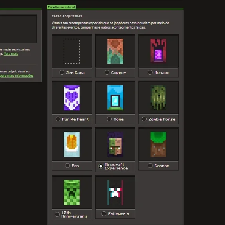Select the Sem Capa radio button
This screenshot has width=225, height=225.
coord(62,72)
